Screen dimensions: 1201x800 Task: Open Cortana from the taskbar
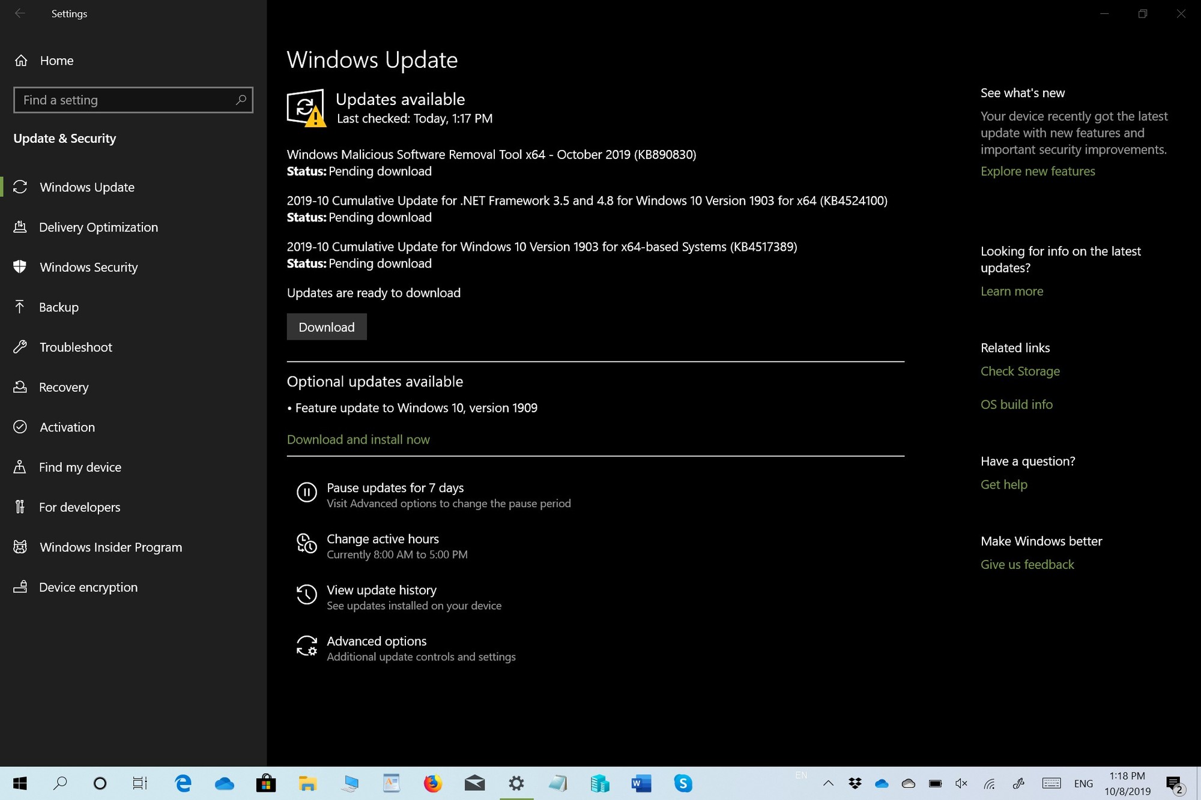[x=100, y=783]
